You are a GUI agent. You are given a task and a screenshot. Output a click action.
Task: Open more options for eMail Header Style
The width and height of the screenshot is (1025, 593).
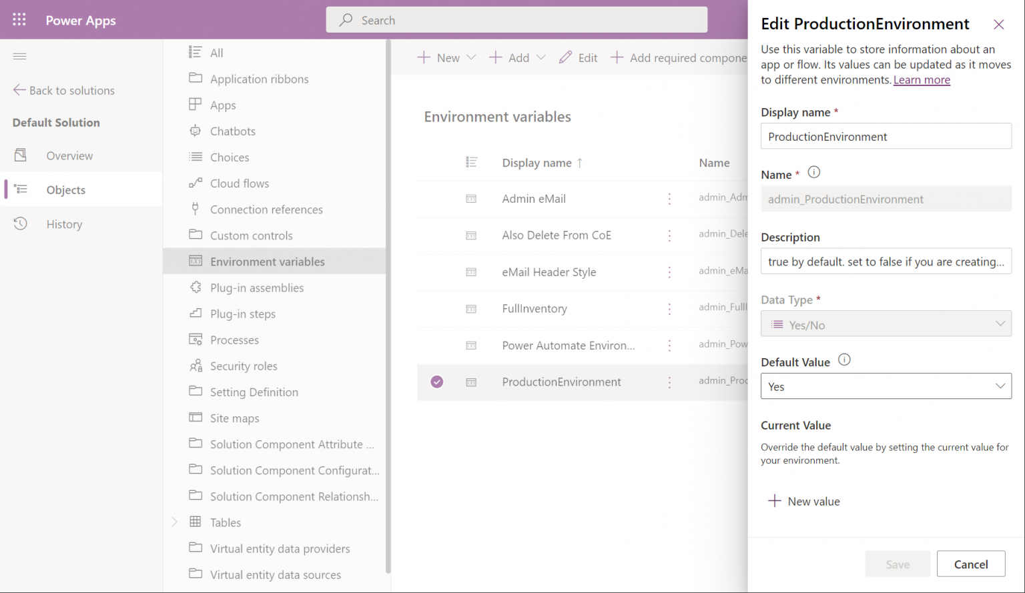pos(669,272)
